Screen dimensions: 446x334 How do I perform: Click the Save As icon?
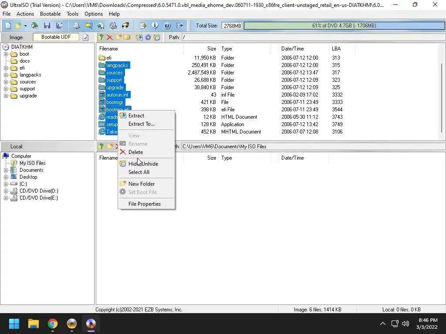point(59,26)
